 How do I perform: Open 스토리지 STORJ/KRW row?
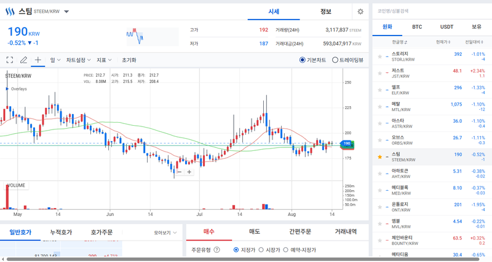[x=432, y=56]
